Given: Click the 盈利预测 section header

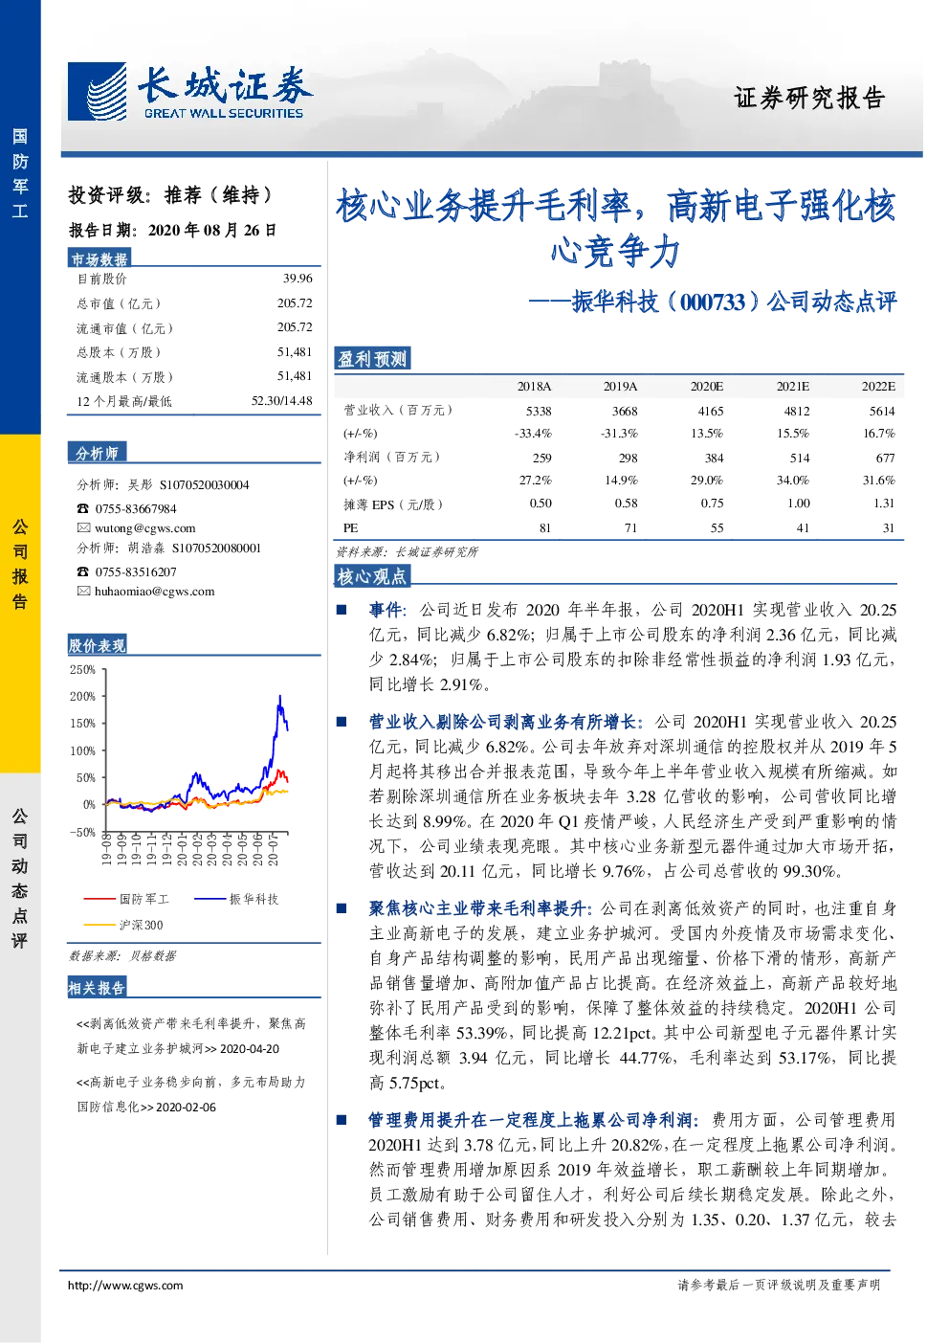Looking at the screenshot, I should pos(372,359).
